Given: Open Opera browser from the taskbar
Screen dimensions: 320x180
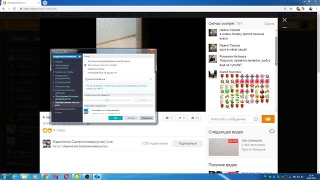Looking at the screenshot, I should click(66, 176).
